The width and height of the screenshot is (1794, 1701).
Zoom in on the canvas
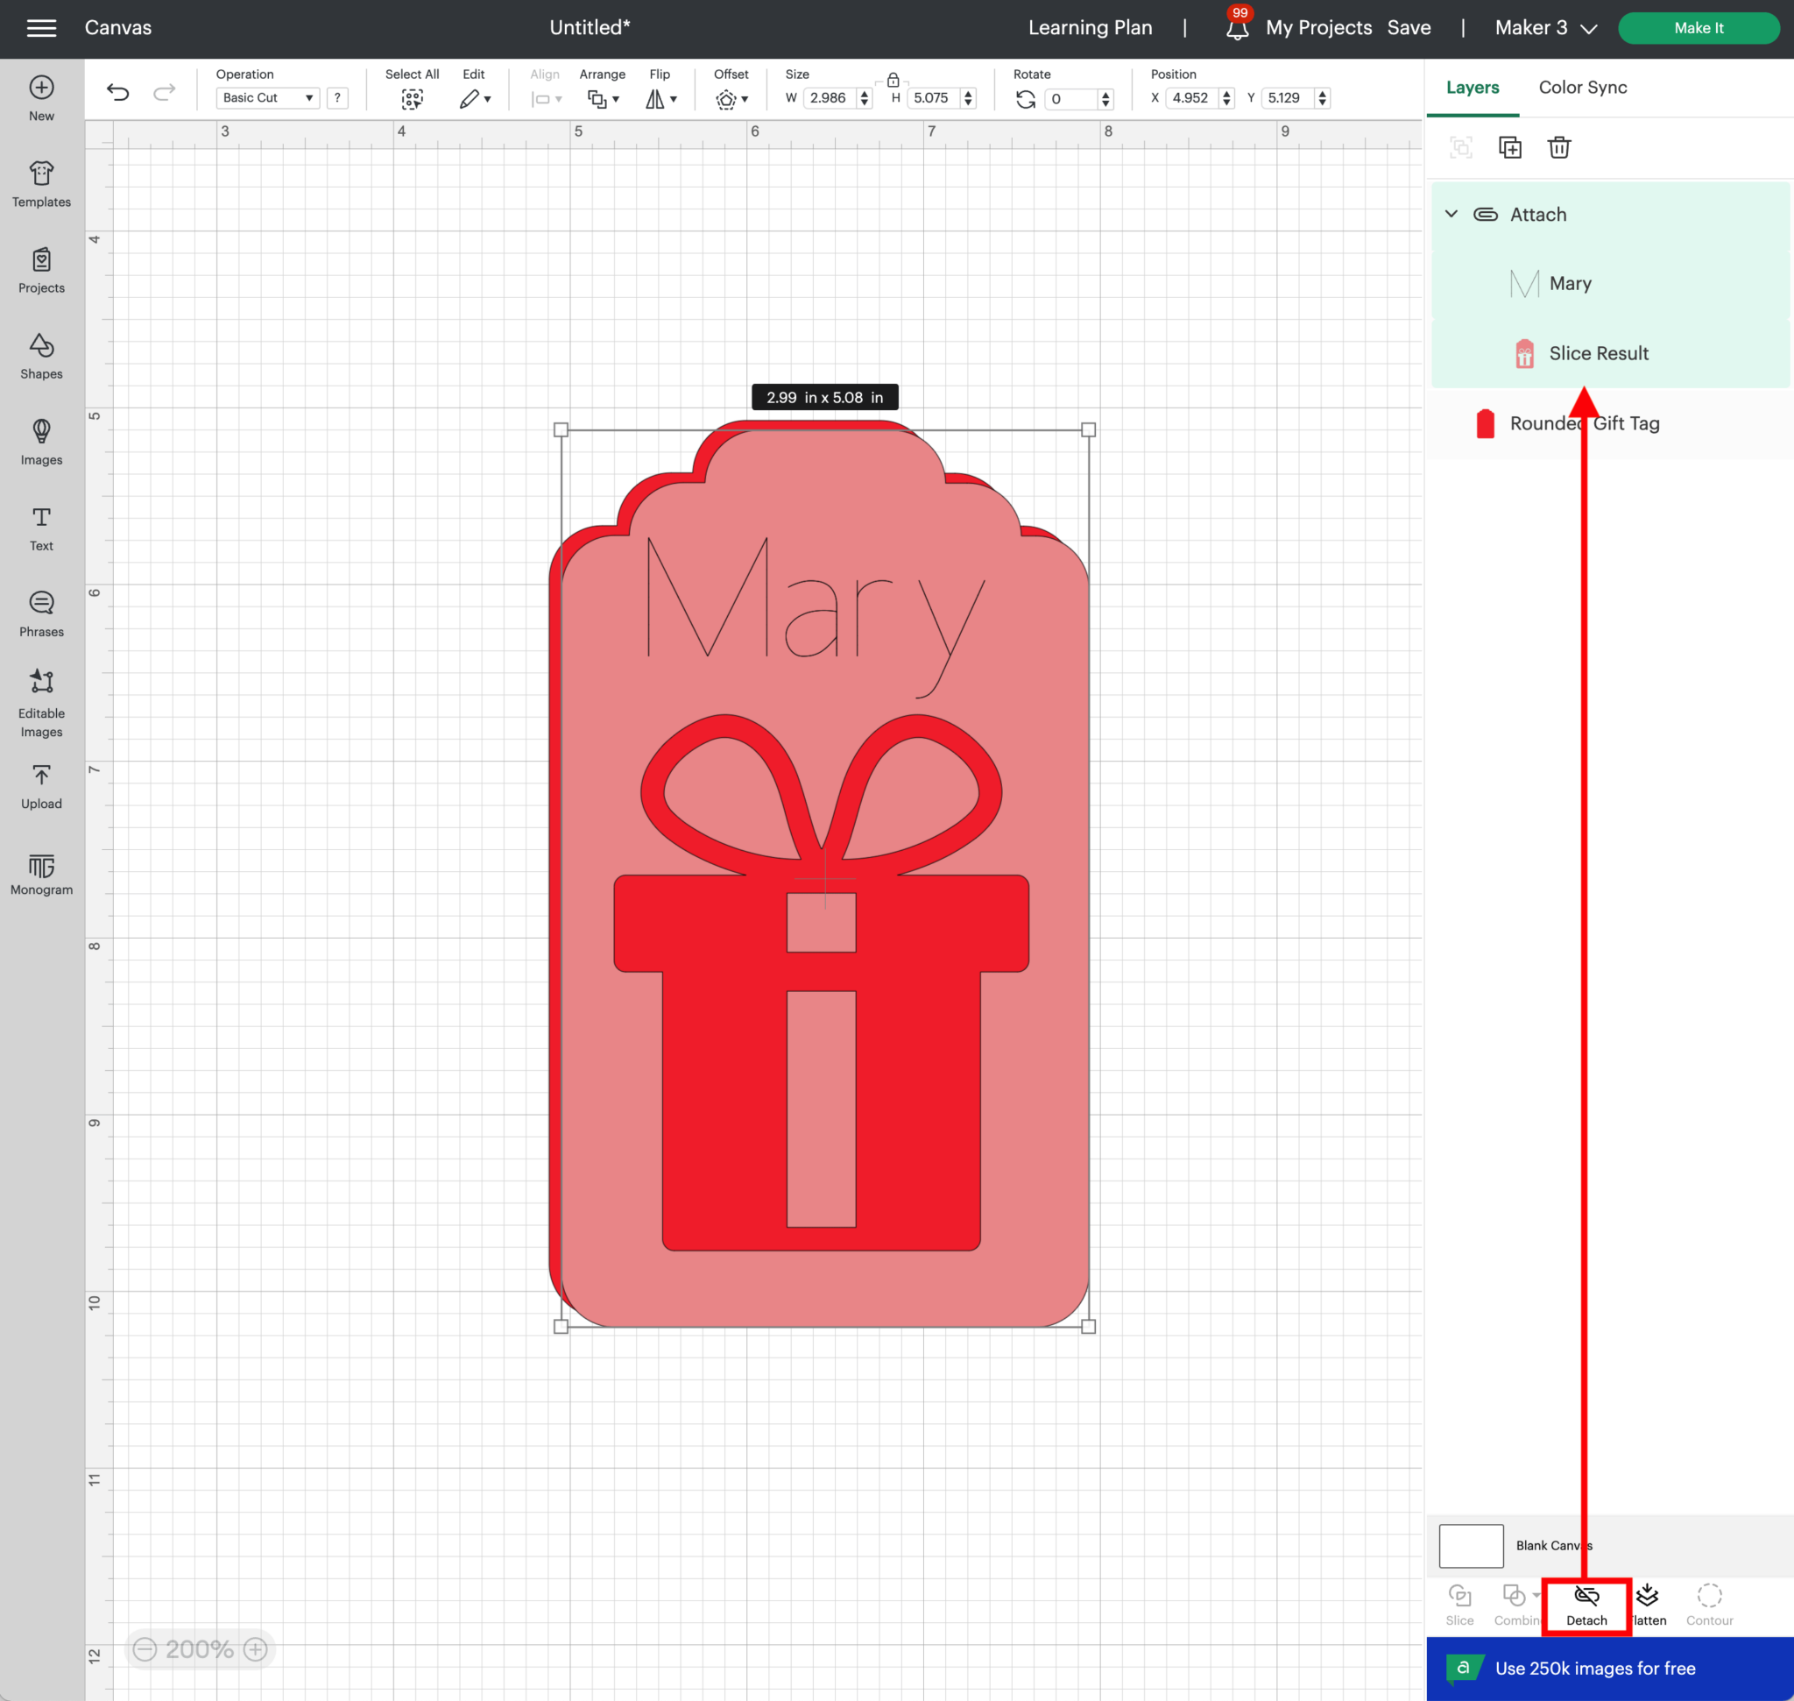pos(255,1649)
